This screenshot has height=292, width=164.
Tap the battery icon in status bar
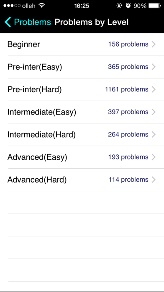click(155, 6)
